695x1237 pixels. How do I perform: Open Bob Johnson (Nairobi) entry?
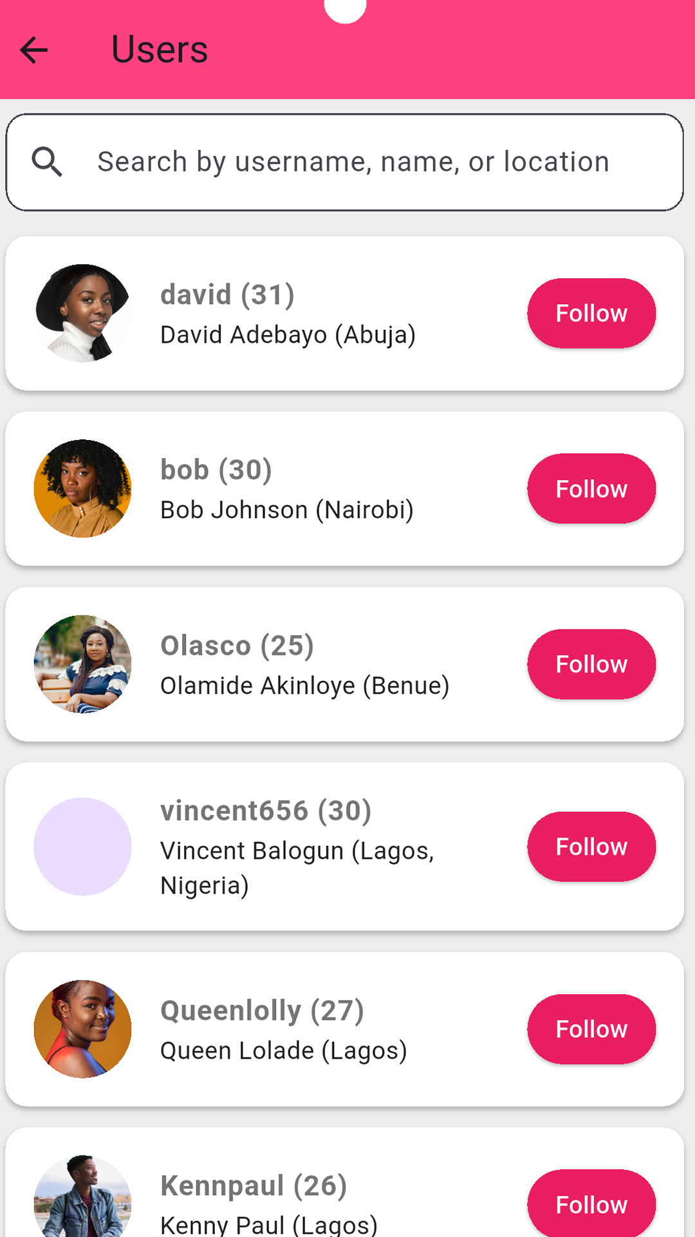286,510
